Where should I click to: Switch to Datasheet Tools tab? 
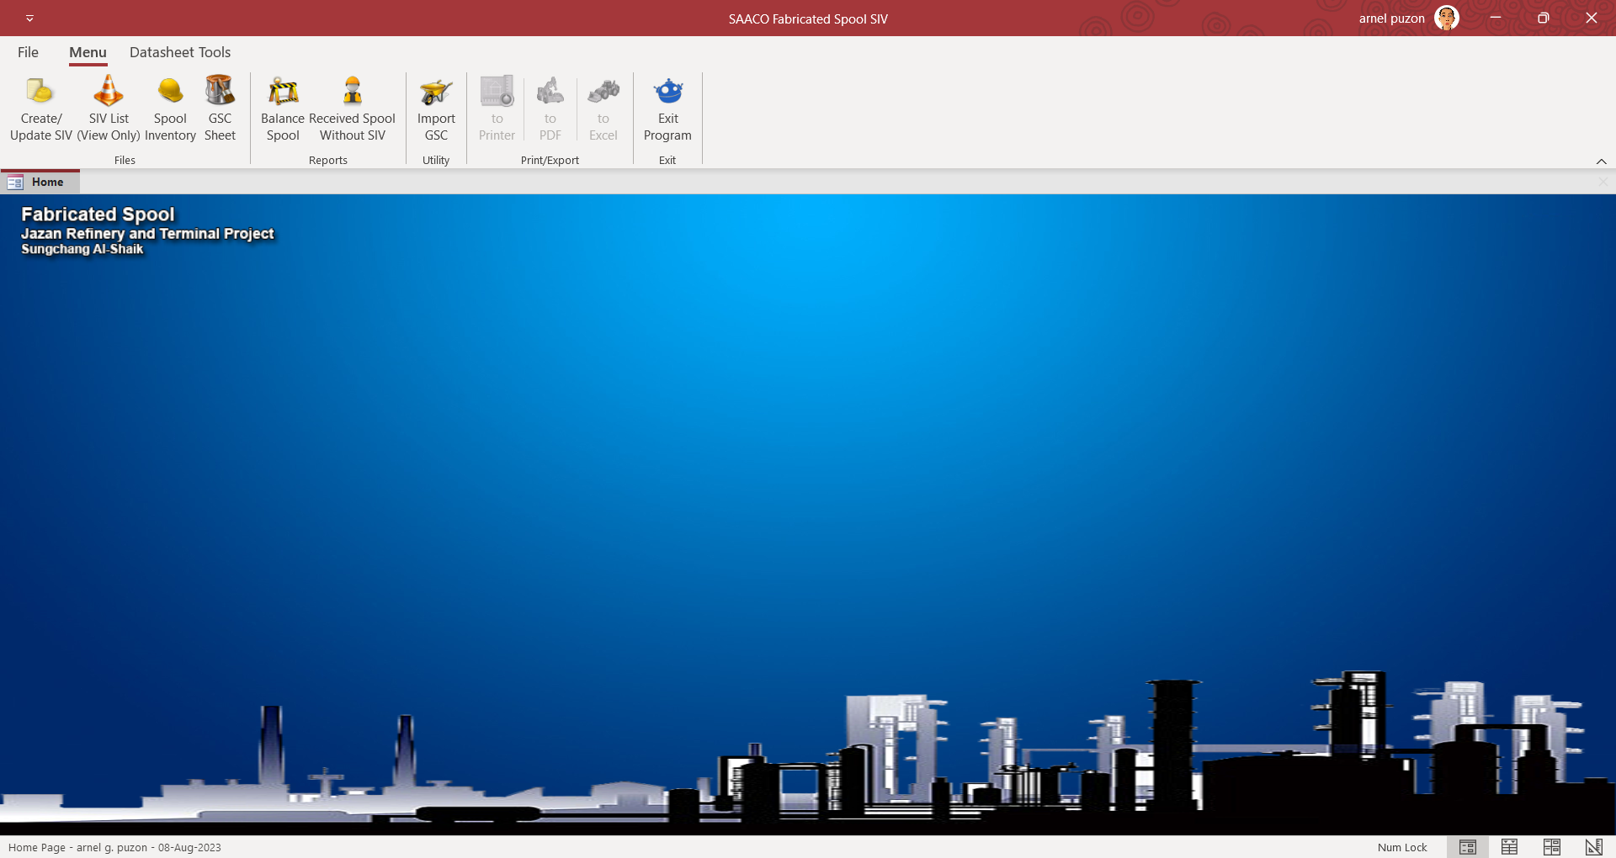tap(180, 52)
